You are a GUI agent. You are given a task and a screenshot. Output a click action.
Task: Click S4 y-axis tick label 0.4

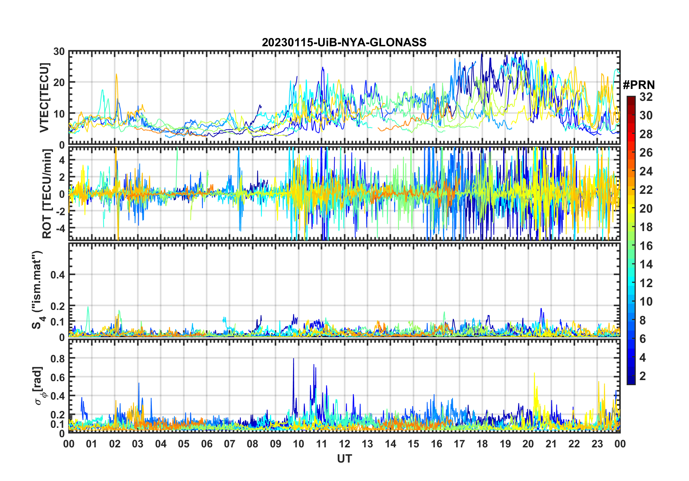pos(58,274)
